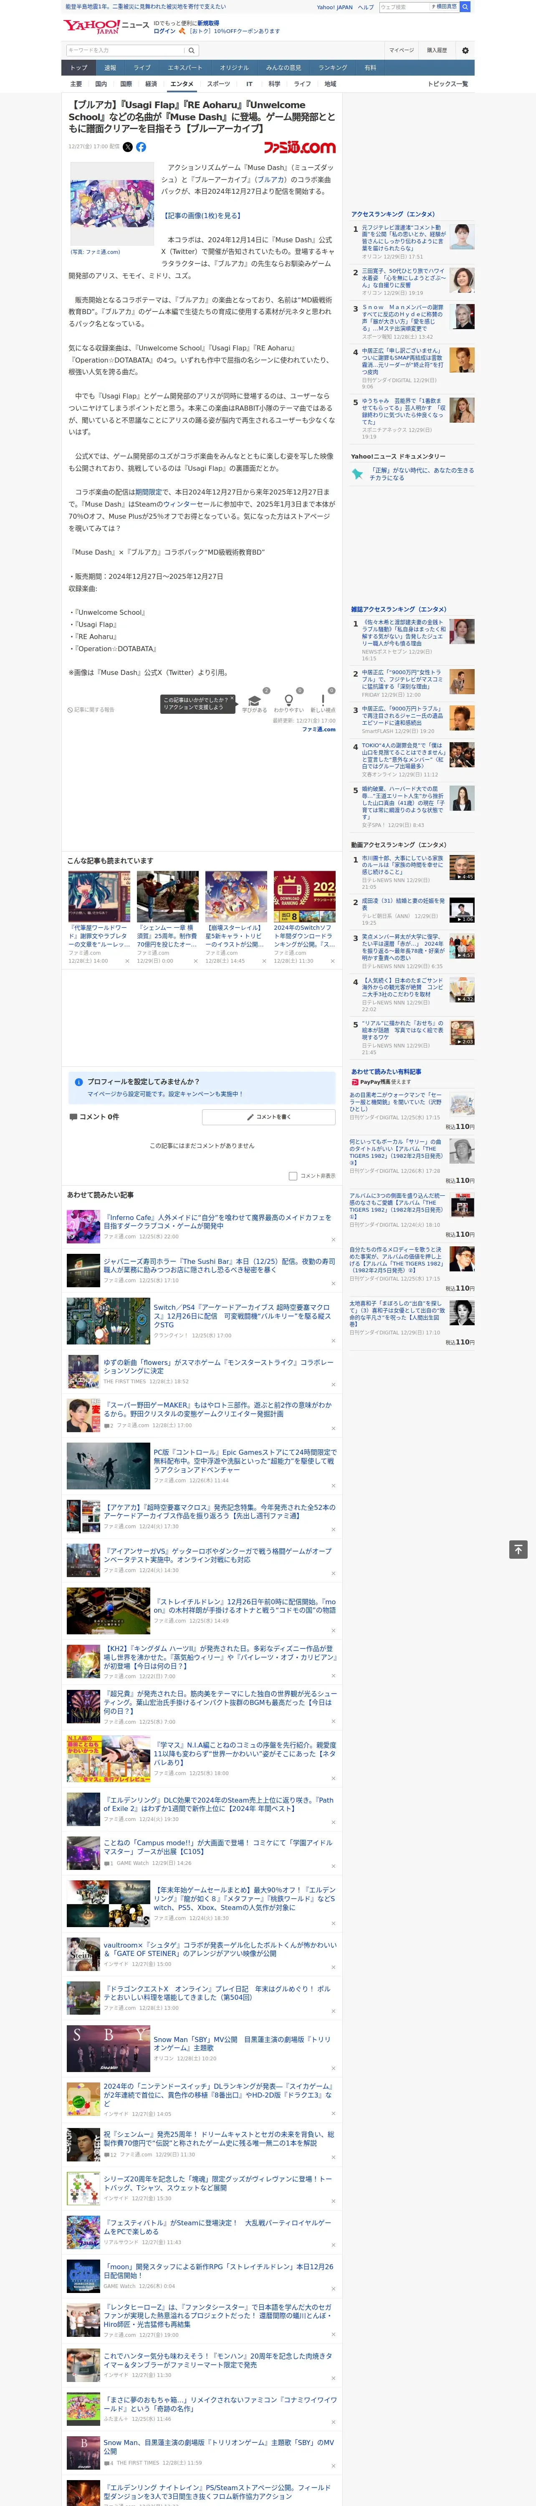Viewport: 536px width, 2506px height.
Task: Dismiss the 代筆屋ワールドワード recommended card with X
Action: pos(127,961)
